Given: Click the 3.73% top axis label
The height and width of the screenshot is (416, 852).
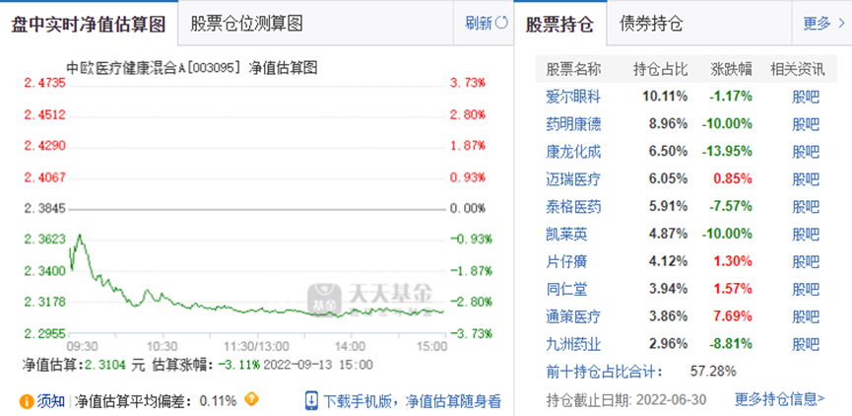Looking at the screenshot, I should click(467, 83).
